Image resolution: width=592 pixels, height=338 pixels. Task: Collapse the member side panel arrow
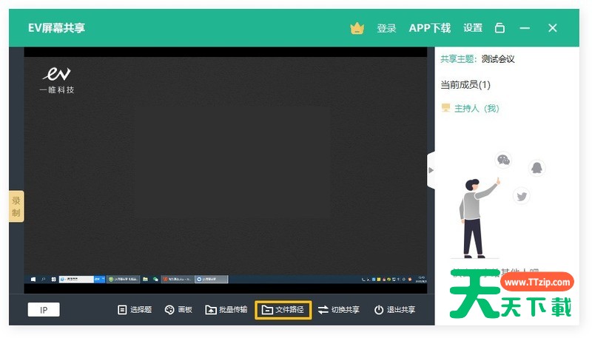(431, 170)
